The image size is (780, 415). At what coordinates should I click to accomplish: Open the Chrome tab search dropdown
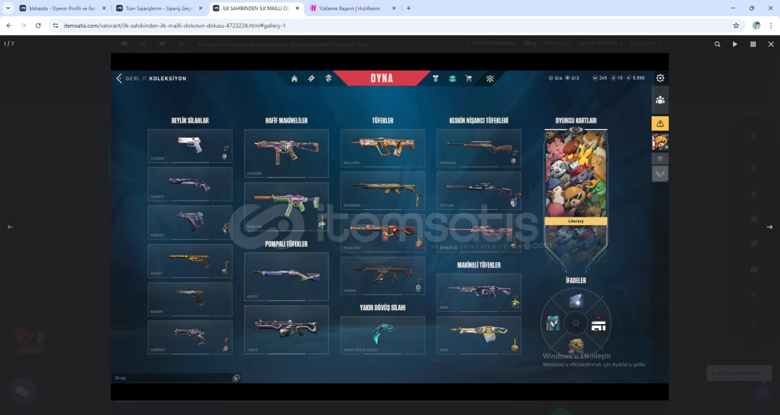tap(8, 8)
